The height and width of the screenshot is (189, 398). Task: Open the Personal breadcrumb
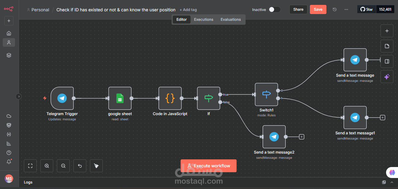point(38,10)
